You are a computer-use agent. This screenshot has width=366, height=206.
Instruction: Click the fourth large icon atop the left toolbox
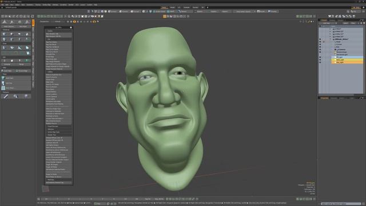point(27,22)
